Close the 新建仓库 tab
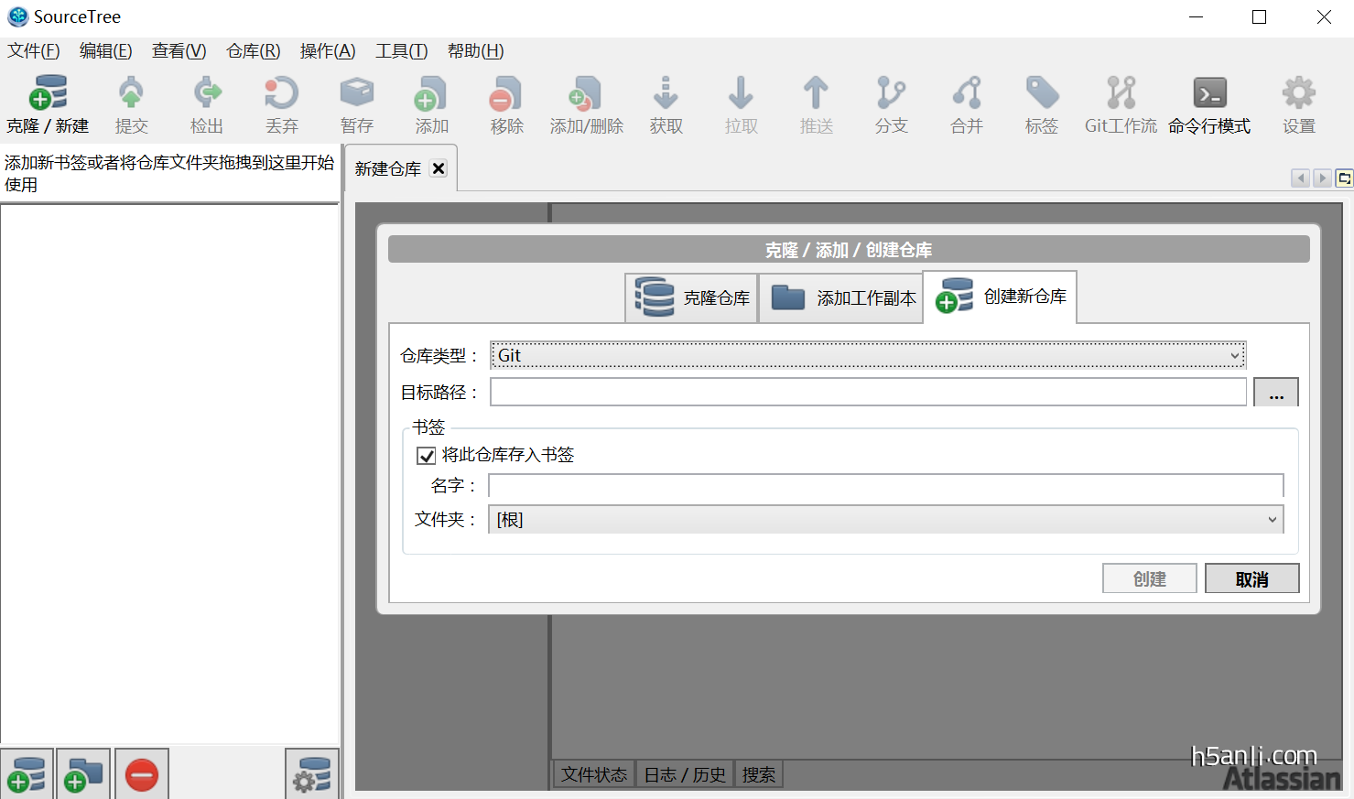Image resolution: width=1354 pixels, height=799 pixels. [x=439, y=168]
